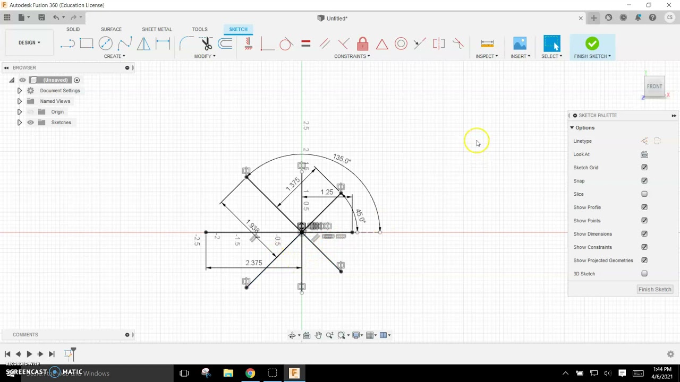
Task: Toggle the Sketch Grid checkbox
Action: pos(644,168)
